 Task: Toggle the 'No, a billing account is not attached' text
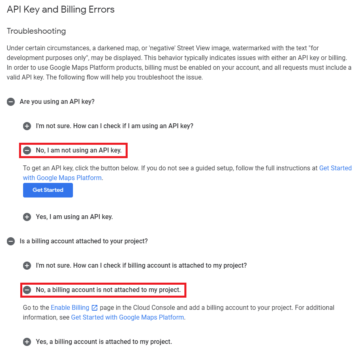pos(108,290)
